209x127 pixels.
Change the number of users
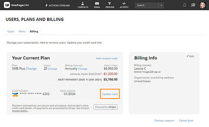53,69
